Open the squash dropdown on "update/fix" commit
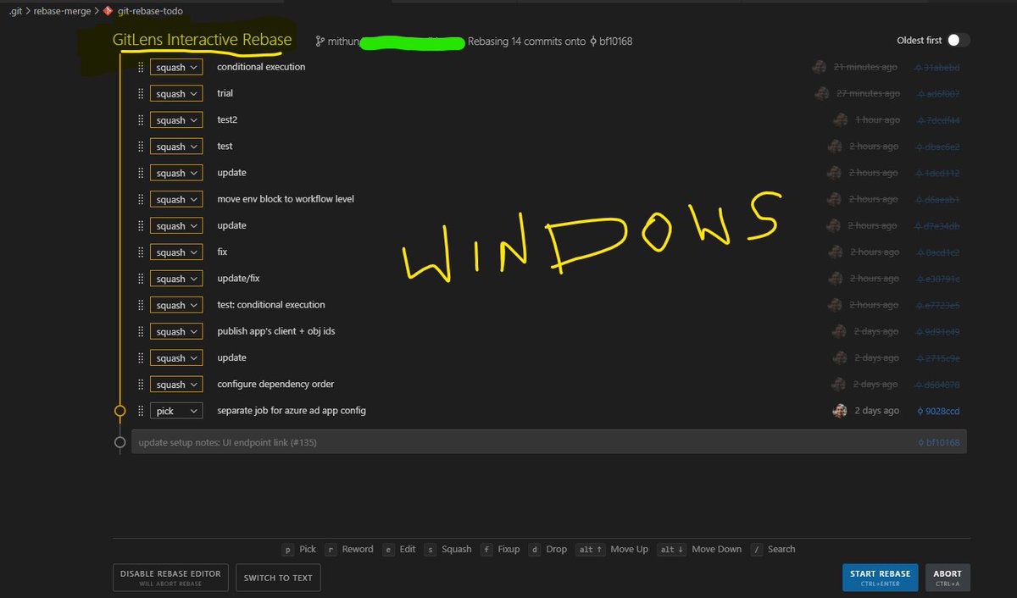 (x=175, y=278)
